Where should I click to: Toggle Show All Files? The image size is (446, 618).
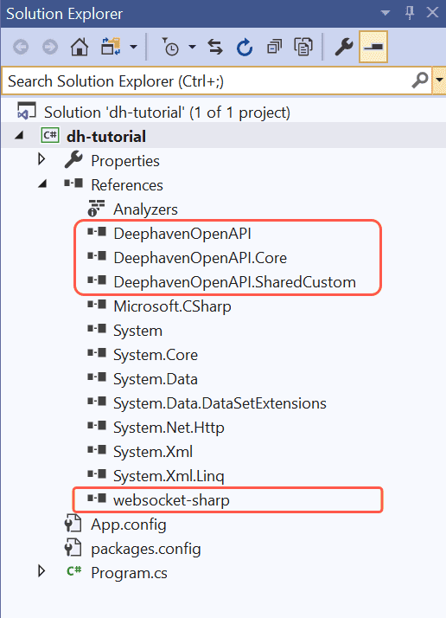point(303,48)
